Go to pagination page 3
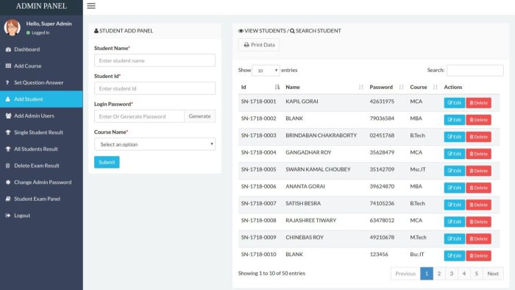The width and height of the screenshot is (515, 290). tap(452, 274)
